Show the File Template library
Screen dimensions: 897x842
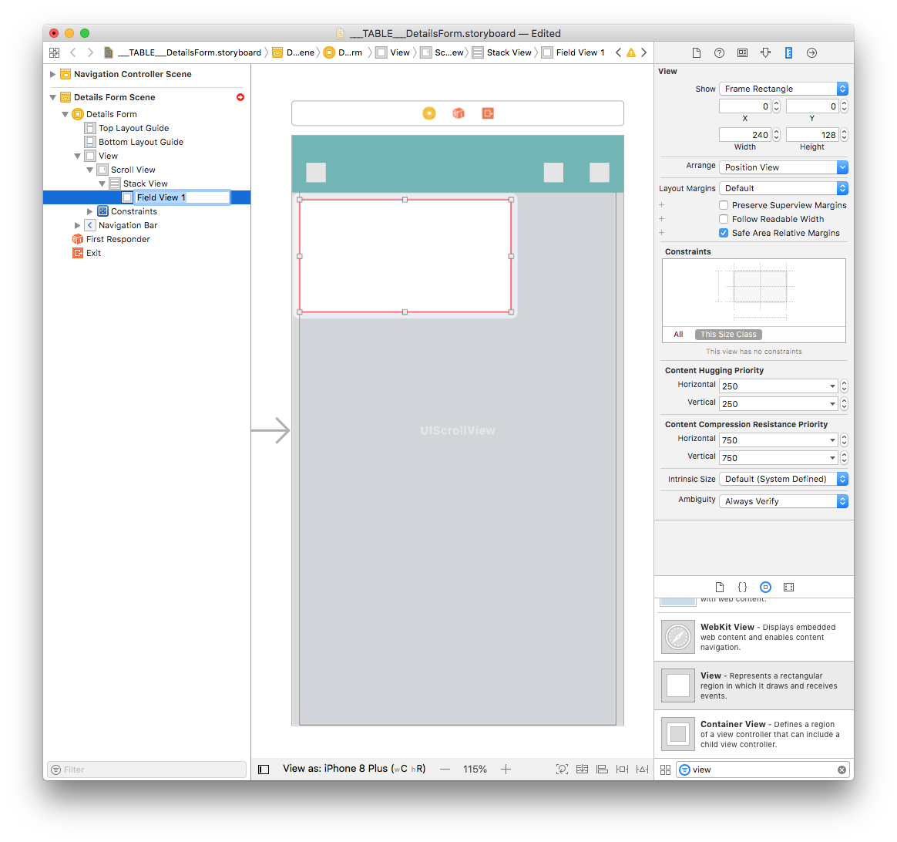coord(720,588)
